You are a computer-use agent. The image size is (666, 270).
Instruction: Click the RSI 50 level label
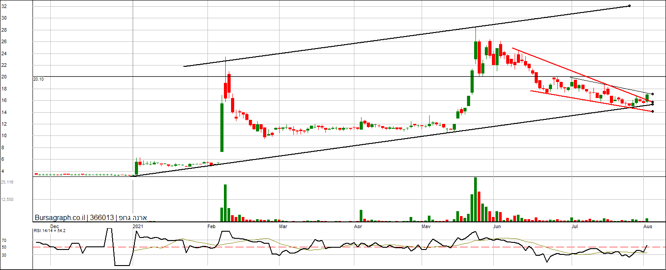pyautogui.click(x=4, y=247)
